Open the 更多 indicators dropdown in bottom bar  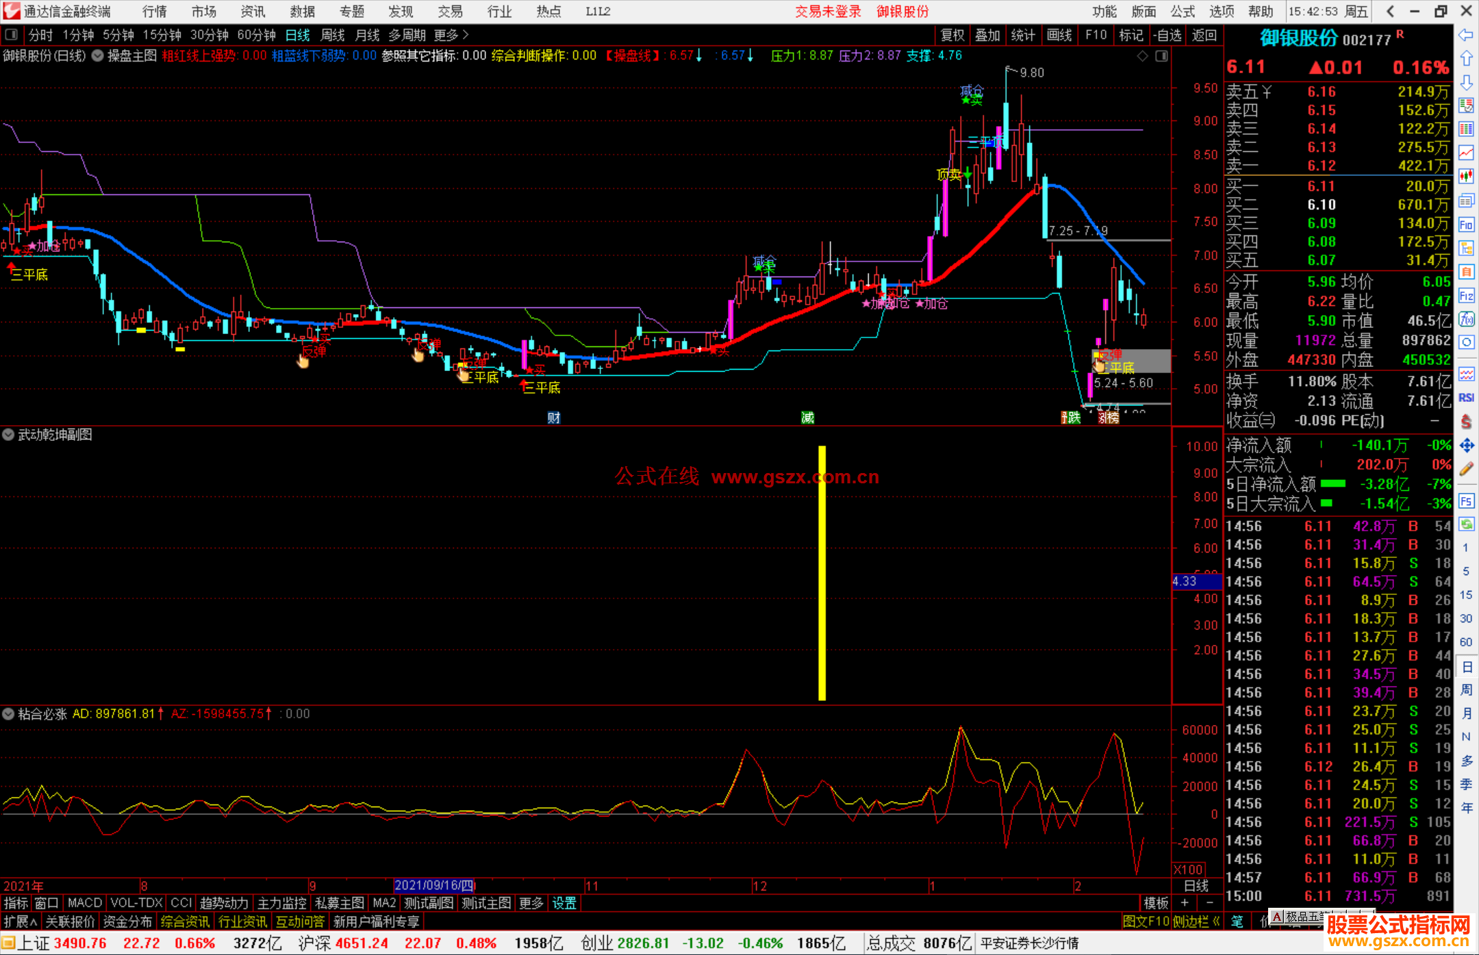pos(531,903)
